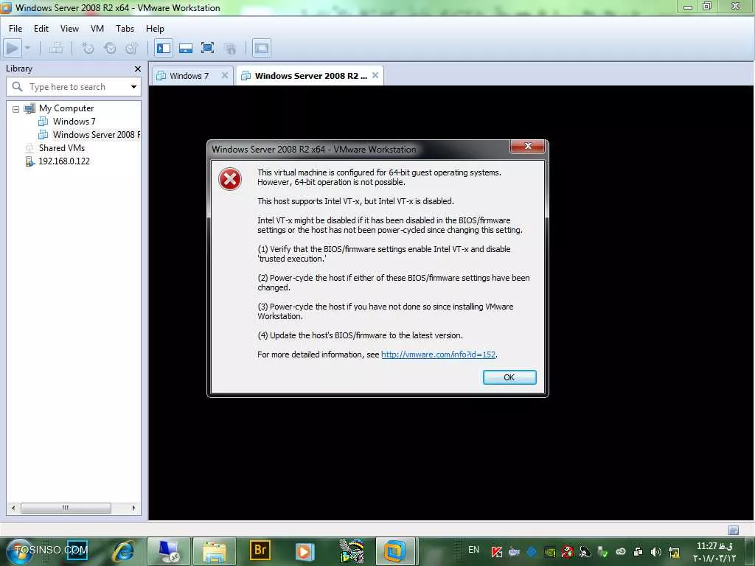Screen dimensions: 755x566
Task: Open the colorful cable app on taskbar
Action: click(352, 551)
